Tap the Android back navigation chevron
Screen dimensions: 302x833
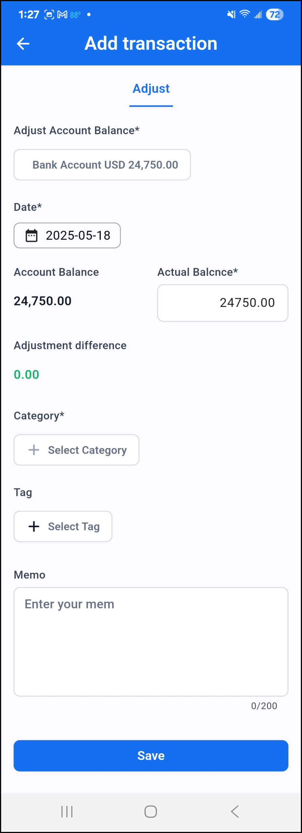235,812
